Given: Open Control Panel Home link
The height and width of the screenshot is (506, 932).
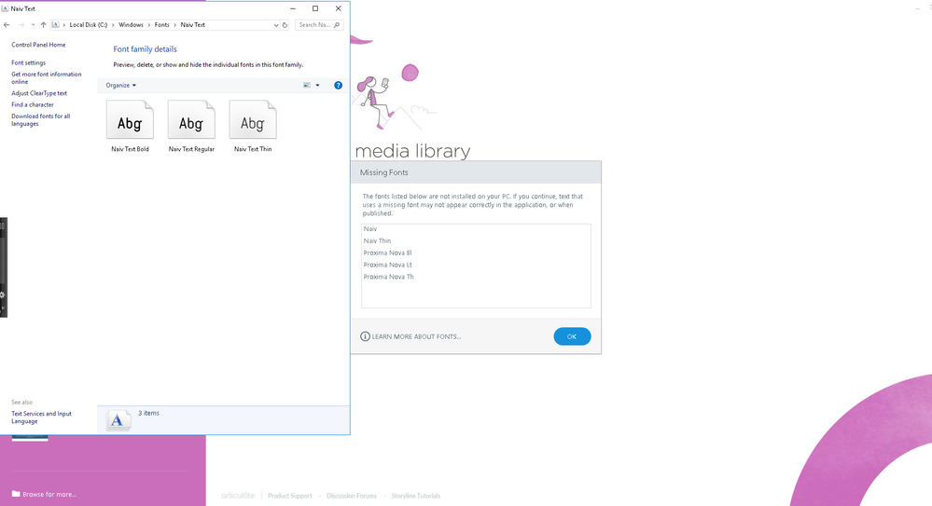Looking at the screenshot, I should pyautogui.click(x=38, y=45).
